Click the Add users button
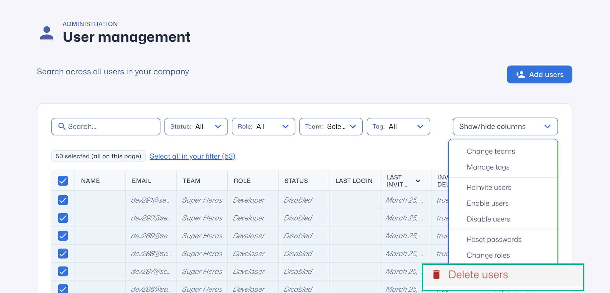610x293 pixels. 539,74
